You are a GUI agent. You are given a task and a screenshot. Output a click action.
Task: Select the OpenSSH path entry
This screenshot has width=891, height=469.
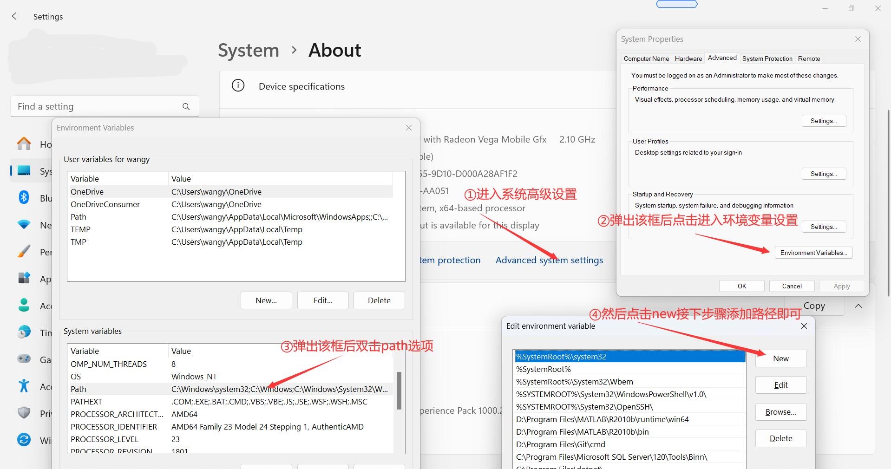tap(630, 407)
